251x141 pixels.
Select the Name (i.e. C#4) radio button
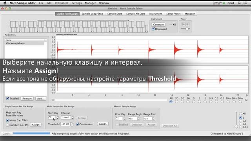[7, 120]
